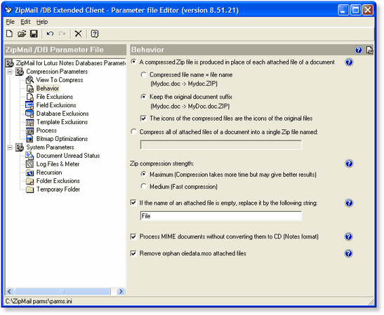Select ZipMail for Lotus Notes Databases root item

tap(70, 63)
